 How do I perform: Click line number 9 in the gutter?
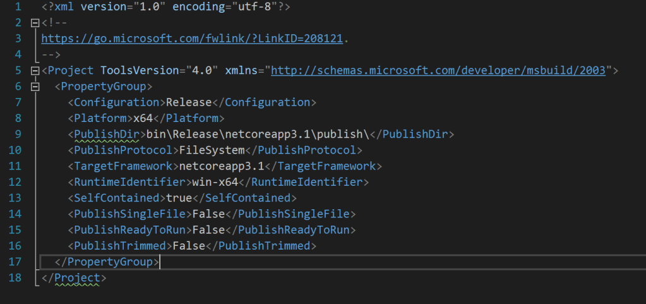(x=18, y=134)
